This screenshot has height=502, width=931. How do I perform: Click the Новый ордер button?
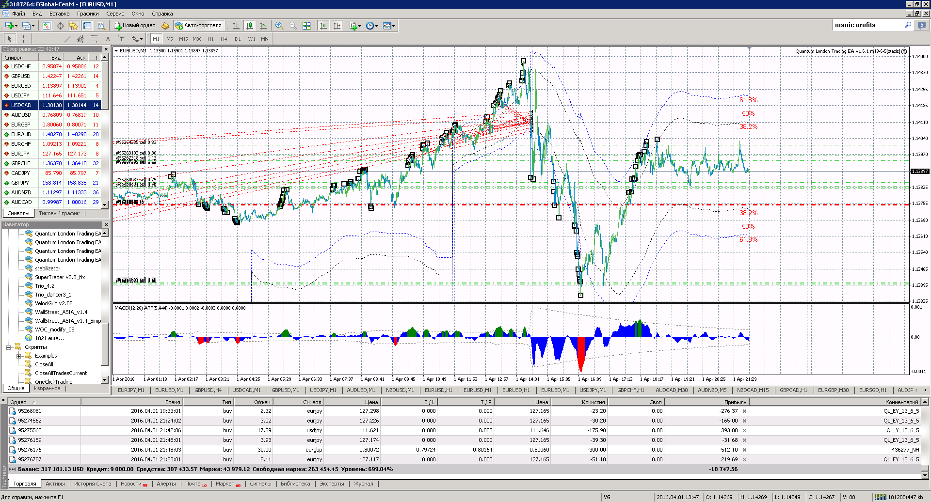[x=135, y=26]
